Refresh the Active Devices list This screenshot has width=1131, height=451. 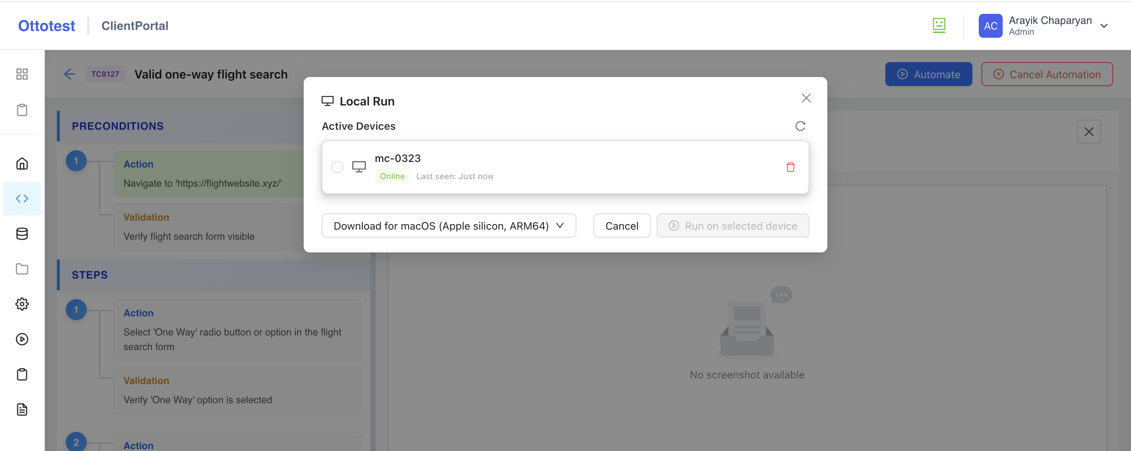coord(800,126)
